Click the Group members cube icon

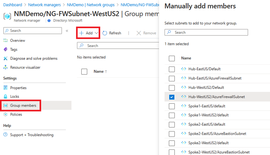[6, 105]
